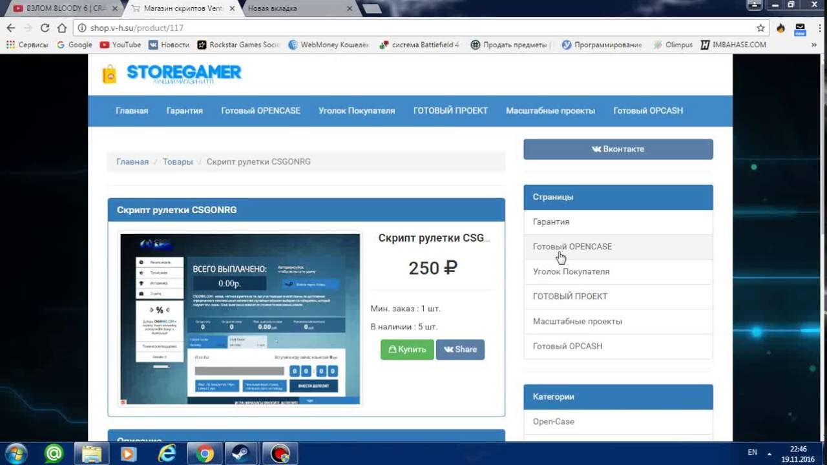The height and width of the screenshot is (465, 827).
Task: Reload the current page
Action: click(45, 28)
